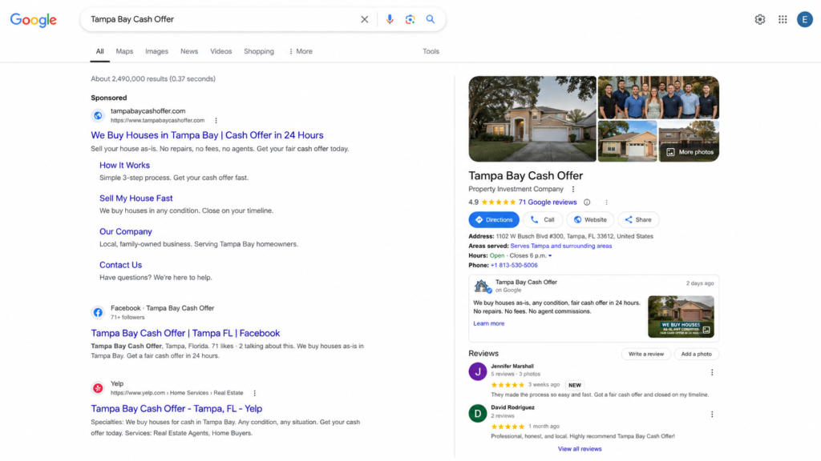Click the Website button
The width and height of the screenshot is (821, 461).
click(590, 220)
